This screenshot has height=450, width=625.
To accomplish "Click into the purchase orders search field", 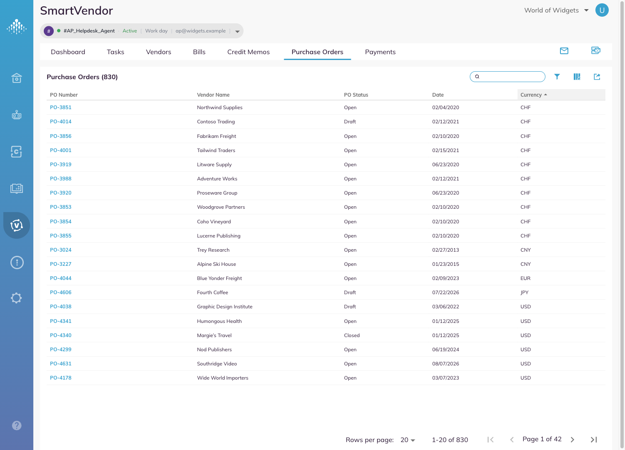I will 507,77.
